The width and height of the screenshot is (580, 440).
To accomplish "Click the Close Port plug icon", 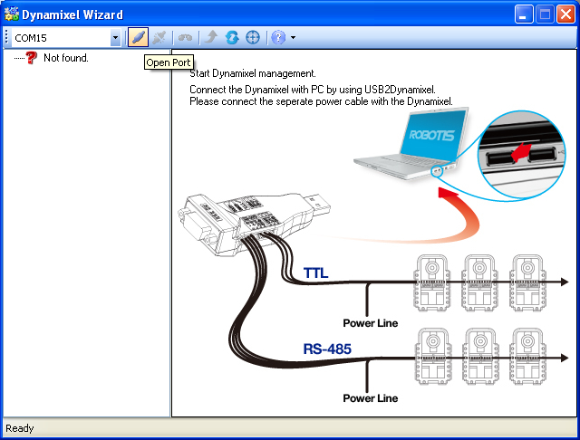I will coord(159,37).
